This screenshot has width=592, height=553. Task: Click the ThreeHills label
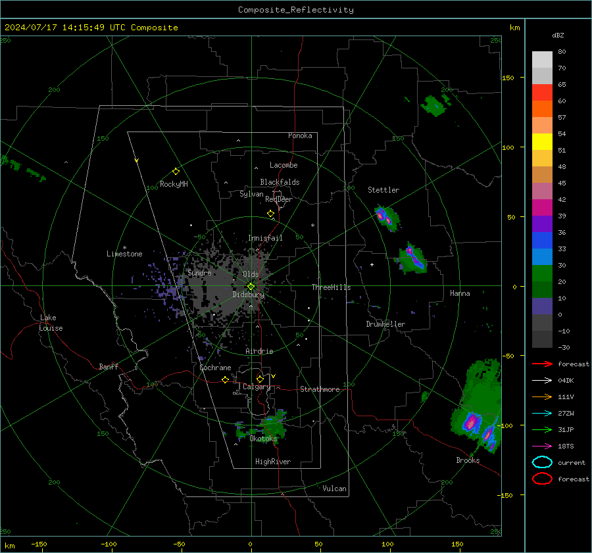point(331,287)
